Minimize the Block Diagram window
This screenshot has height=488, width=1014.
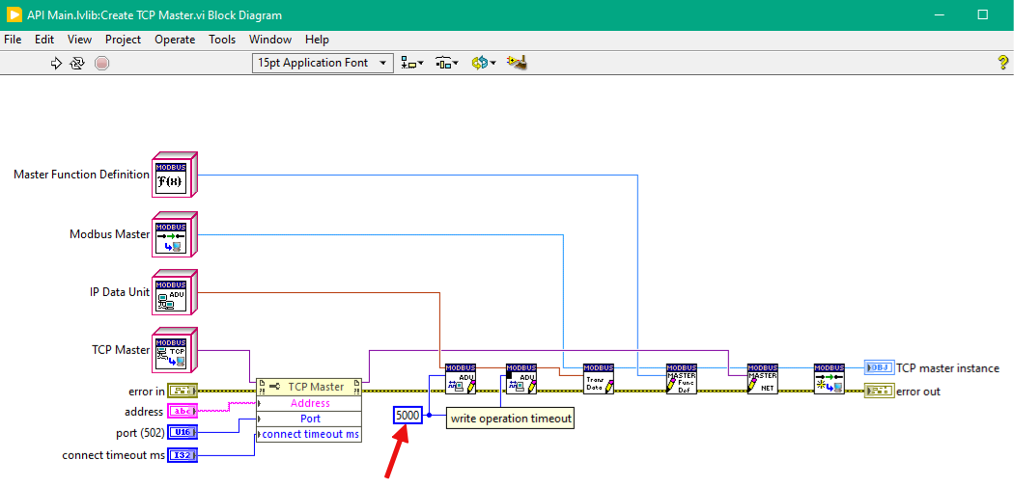(939, 14)
